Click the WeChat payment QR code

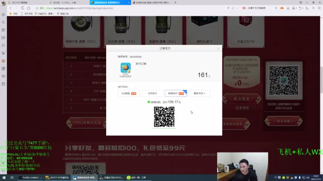point(164,117)
